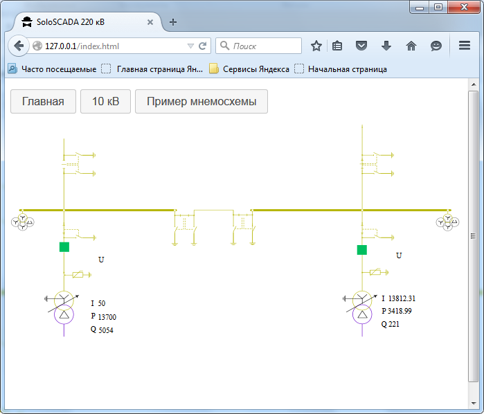Toggle the left green circuit breaker

[x=64, y=247]
